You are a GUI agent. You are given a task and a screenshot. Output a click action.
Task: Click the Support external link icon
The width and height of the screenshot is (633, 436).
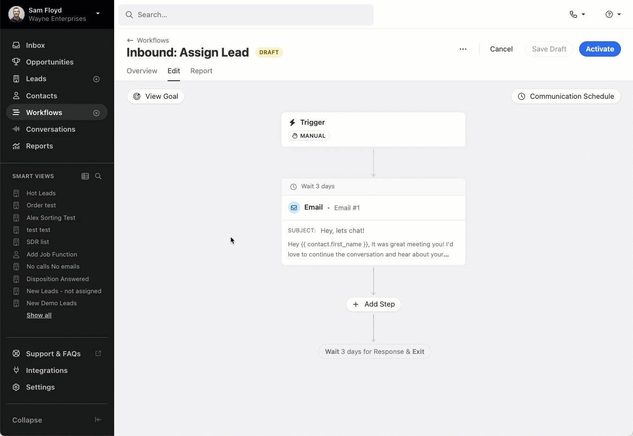click(x=98, y=353)
